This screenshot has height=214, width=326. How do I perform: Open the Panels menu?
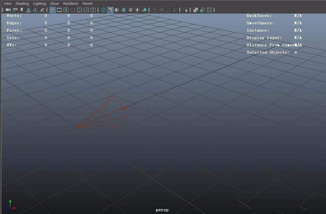87,4
